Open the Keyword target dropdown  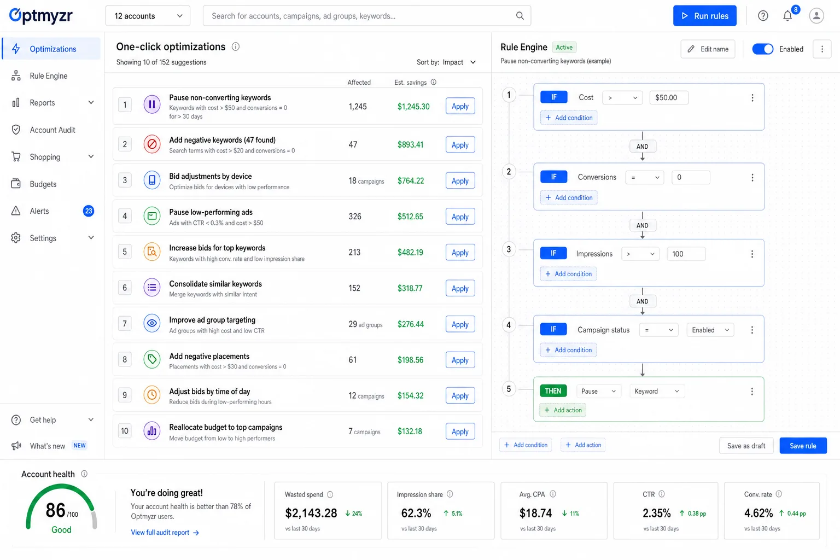tap(657, 391)
